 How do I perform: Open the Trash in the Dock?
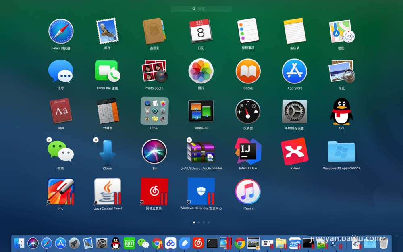pos(384,243)
